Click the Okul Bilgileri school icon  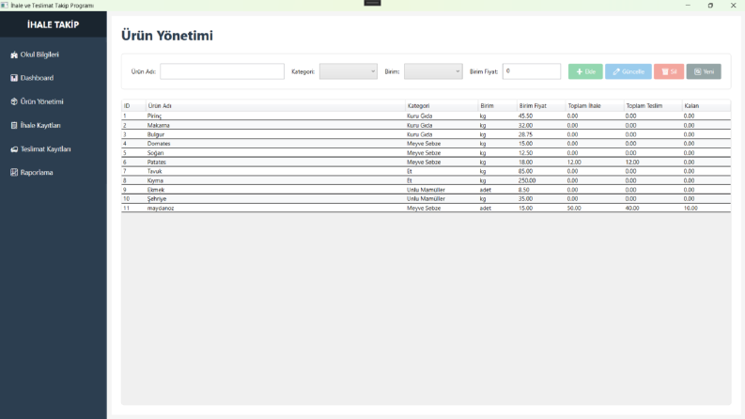click(x=14, y=54)
